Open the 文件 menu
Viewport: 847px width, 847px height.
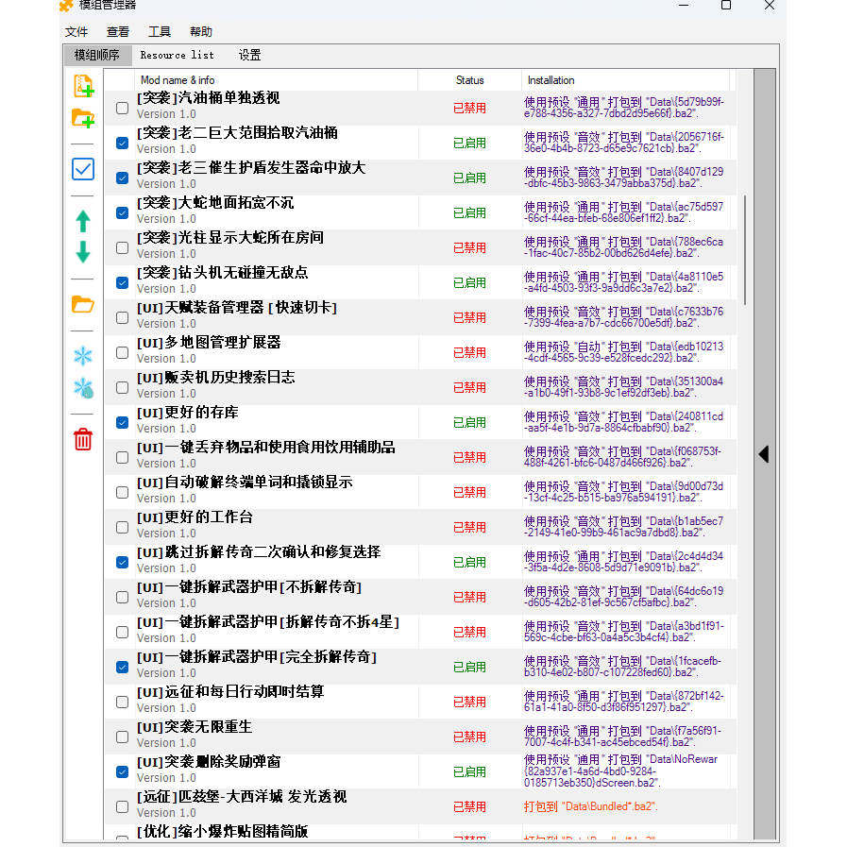(76, 32)
